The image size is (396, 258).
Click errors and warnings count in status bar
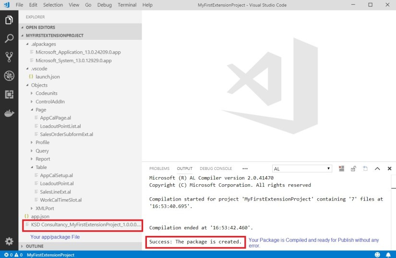tap(12, 255)
